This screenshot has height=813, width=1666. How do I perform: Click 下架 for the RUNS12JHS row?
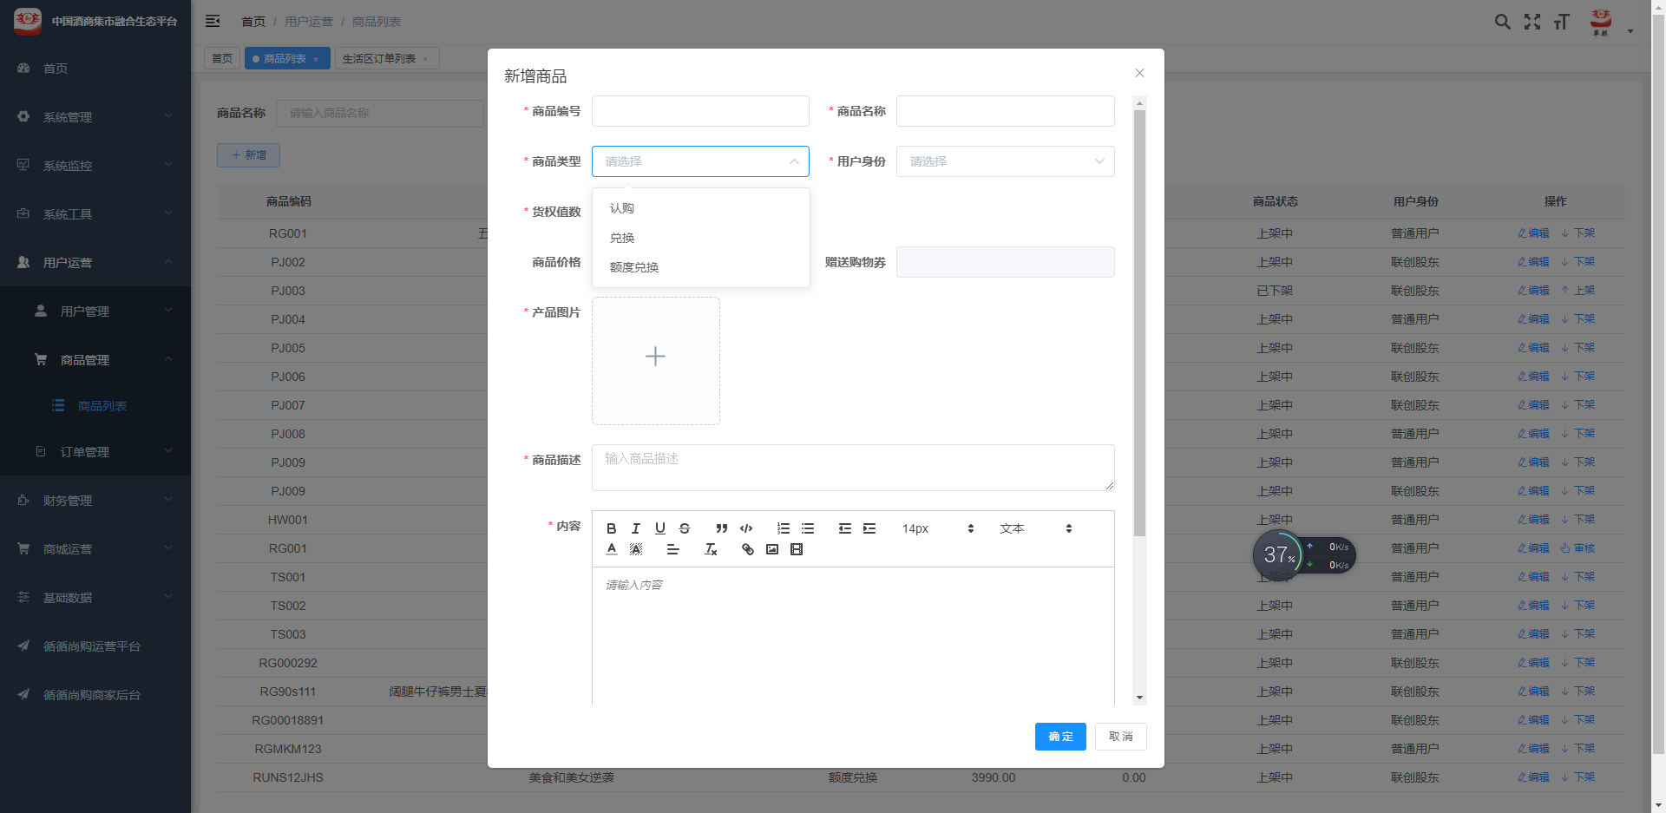point(1577,777)
